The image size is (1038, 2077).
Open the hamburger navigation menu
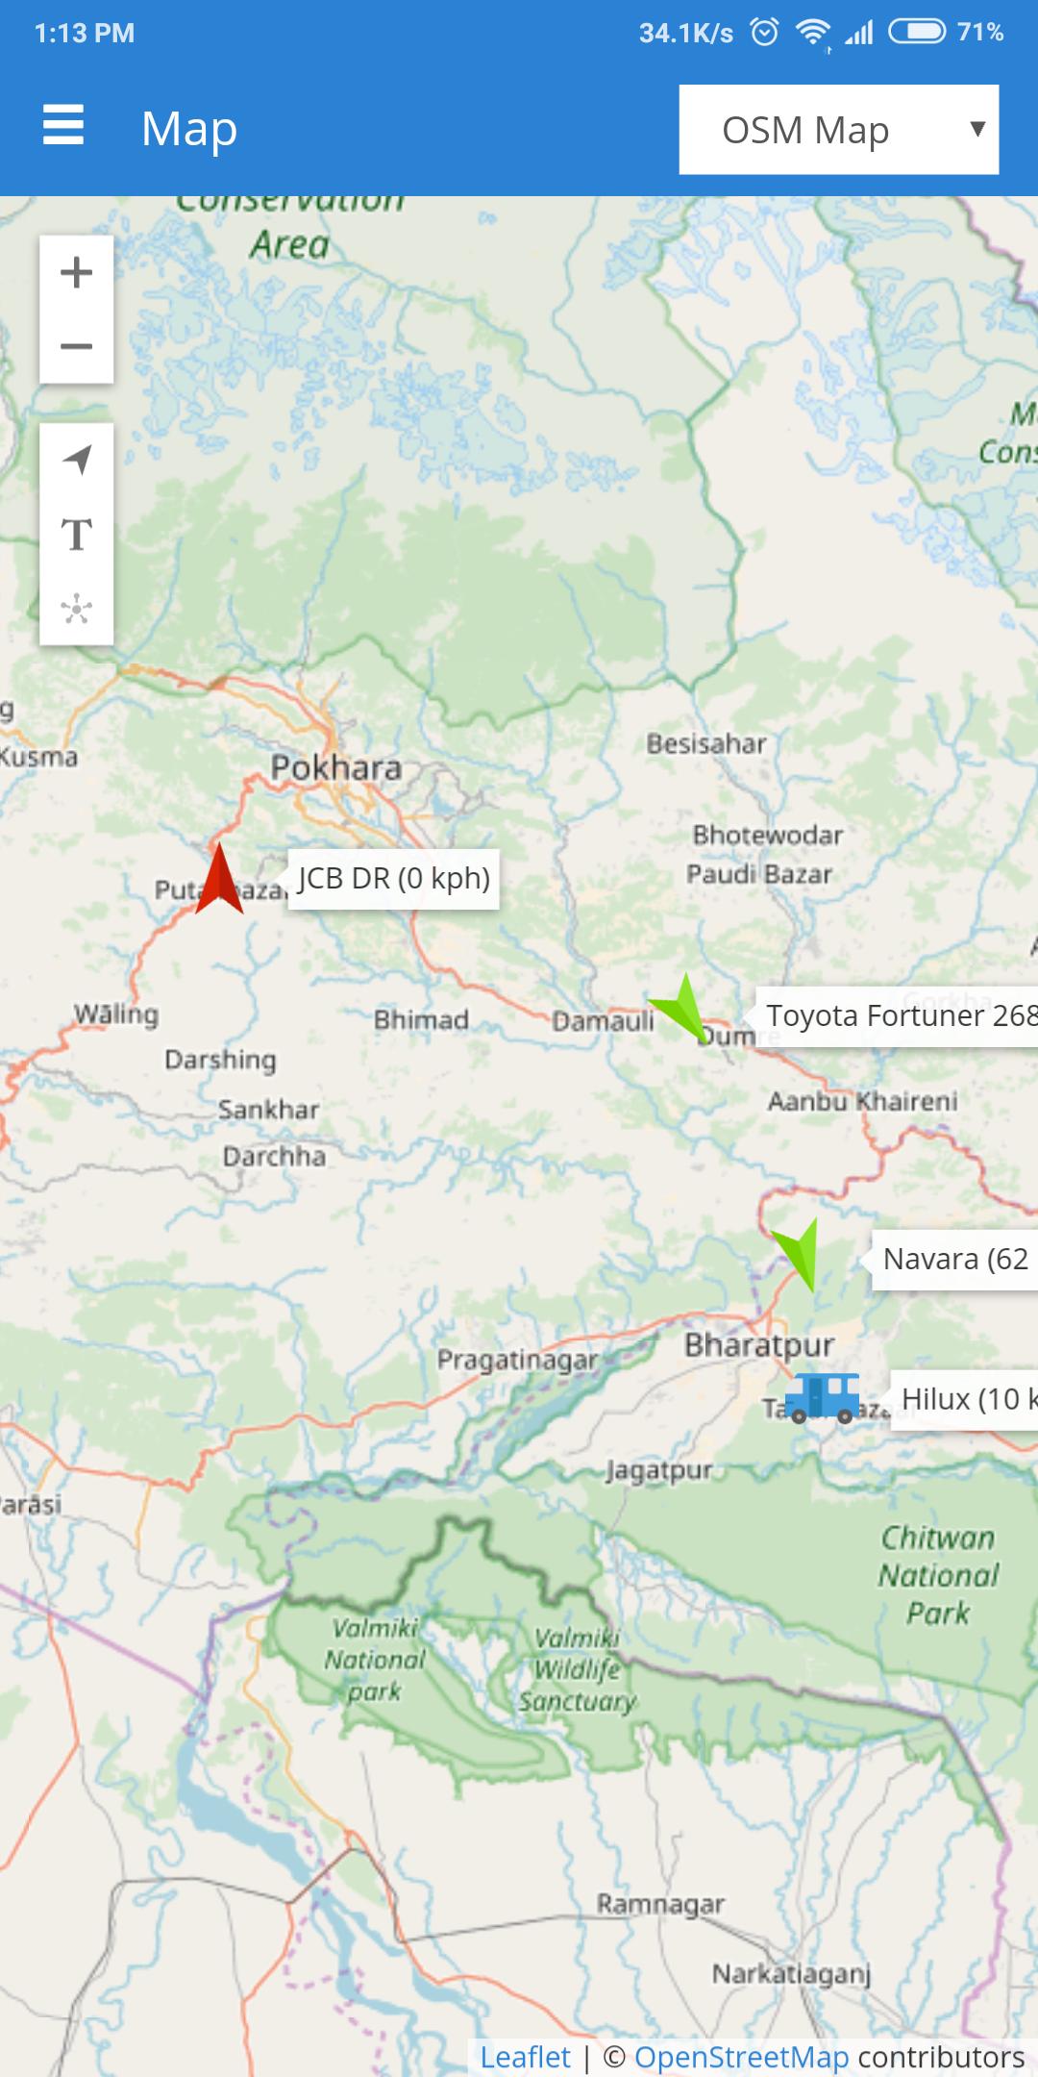[63, 126]
